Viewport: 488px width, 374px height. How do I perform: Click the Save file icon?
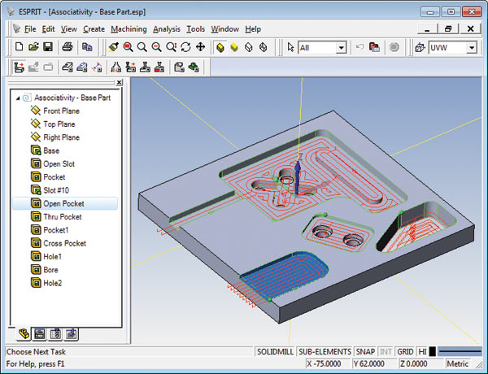(48, 47)
